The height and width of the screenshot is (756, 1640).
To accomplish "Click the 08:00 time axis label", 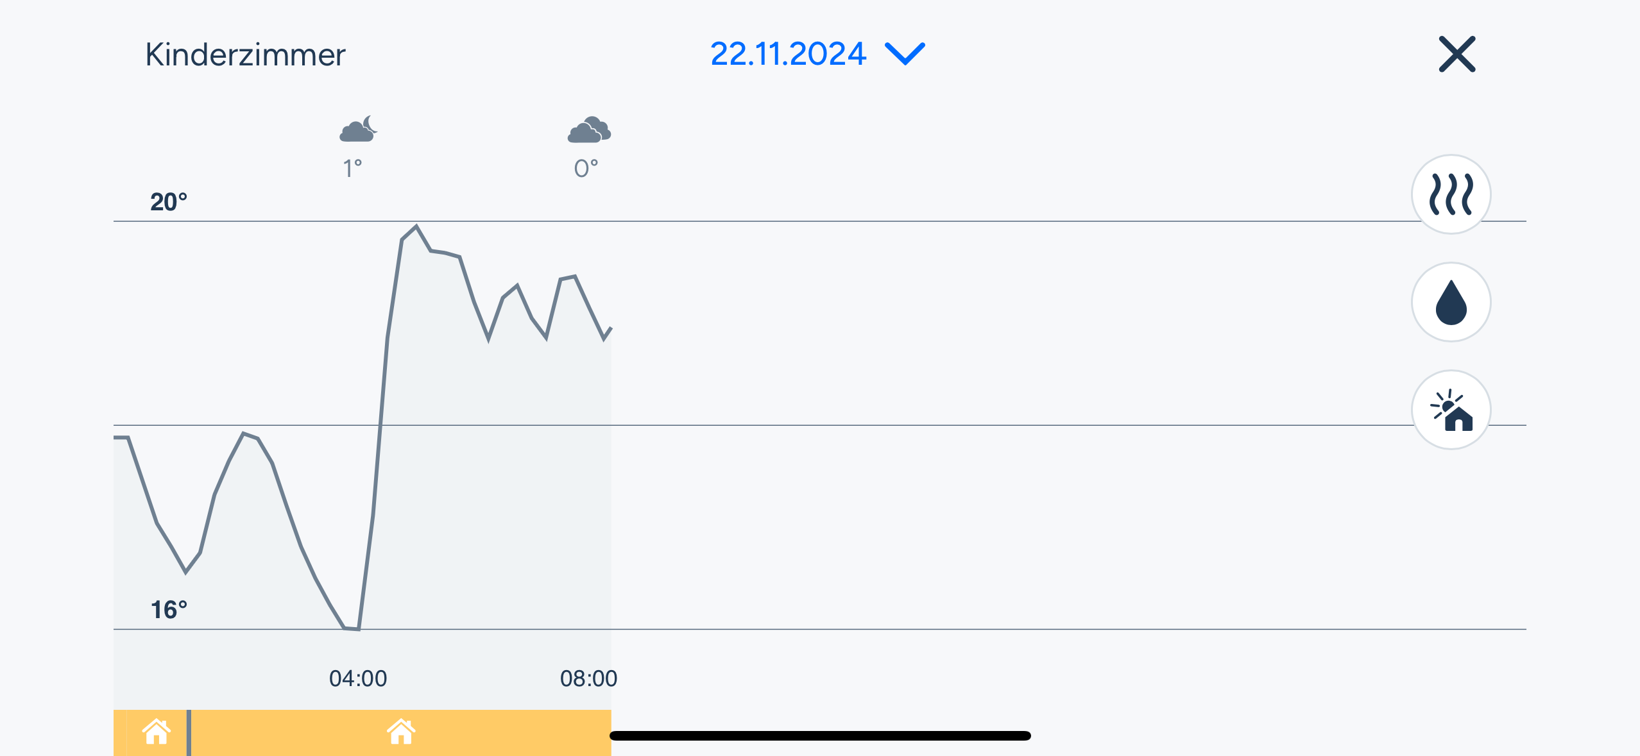I will 588,678.
